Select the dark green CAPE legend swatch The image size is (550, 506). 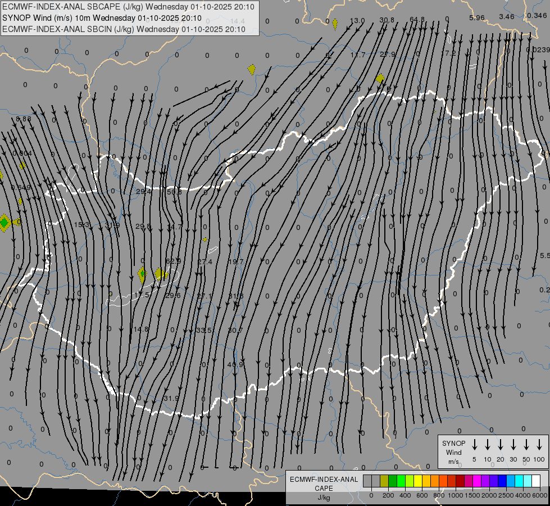click(x=393, y=481)
